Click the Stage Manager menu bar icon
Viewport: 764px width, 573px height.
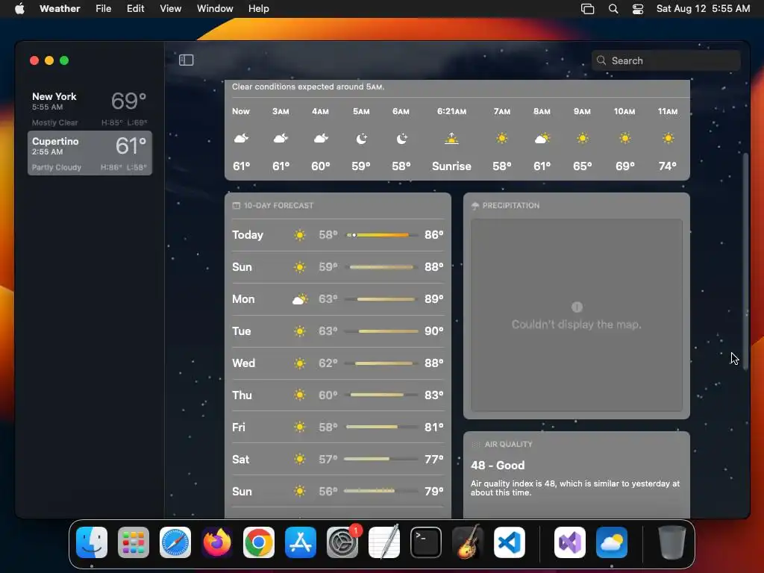pyautogui.click(x=588, y=9)
